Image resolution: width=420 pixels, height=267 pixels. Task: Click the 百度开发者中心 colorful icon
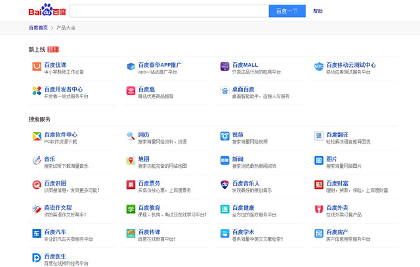(37, 91)
